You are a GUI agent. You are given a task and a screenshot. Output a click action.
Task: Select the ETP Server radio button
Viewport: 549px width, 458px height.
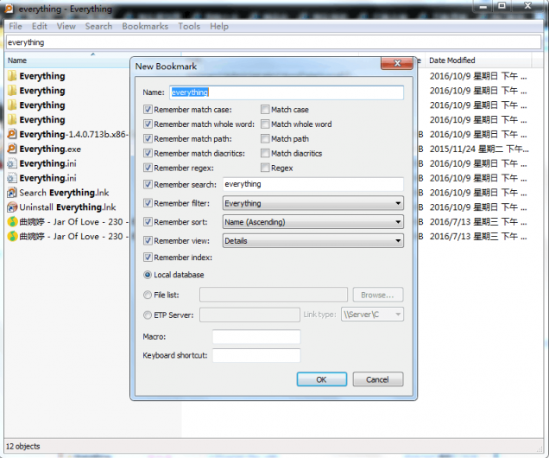pyautogui.click(x=148, y=315)
